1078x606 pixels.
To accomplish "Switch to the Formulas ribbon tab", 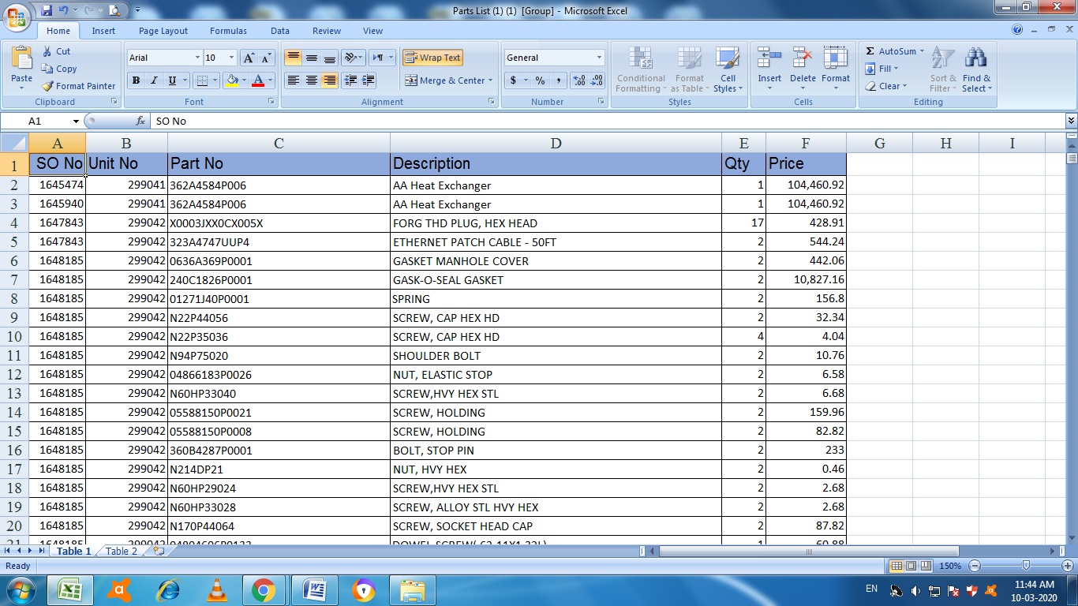I will (x=227, y=31).
